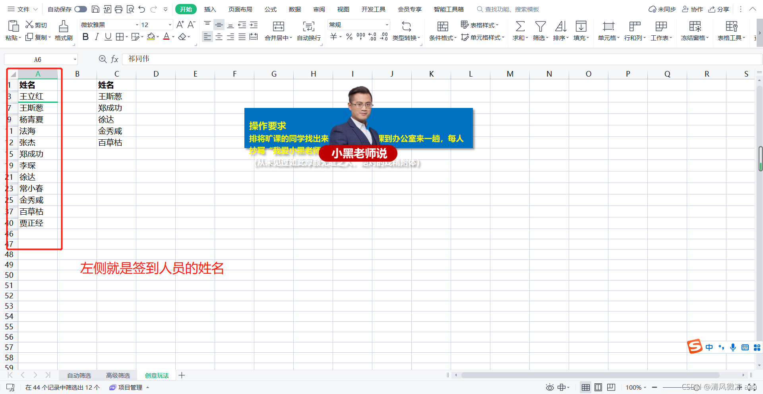Viewport: 763px width, 394px height.
Task: Click the Freeze Panes (冻结窗格) icon
Action: tap(695, 27)
